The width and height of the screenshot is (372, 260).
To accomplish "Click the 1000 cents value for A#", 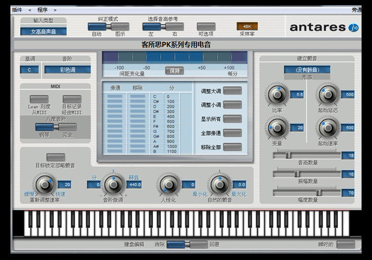I will 172,146.
